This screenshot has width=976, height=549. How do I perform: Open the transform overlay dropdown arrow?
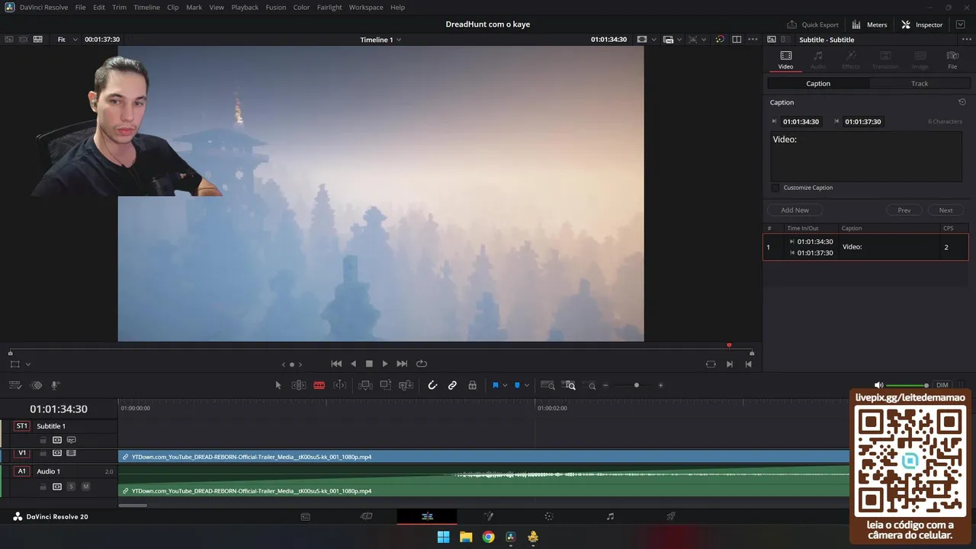pyautogui.click(x=703, y=40)
